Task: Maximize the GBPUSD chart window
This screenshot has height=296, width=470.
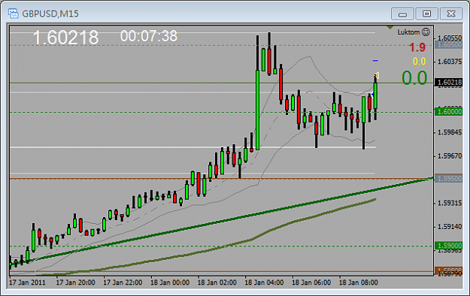Action: (426, 14)
